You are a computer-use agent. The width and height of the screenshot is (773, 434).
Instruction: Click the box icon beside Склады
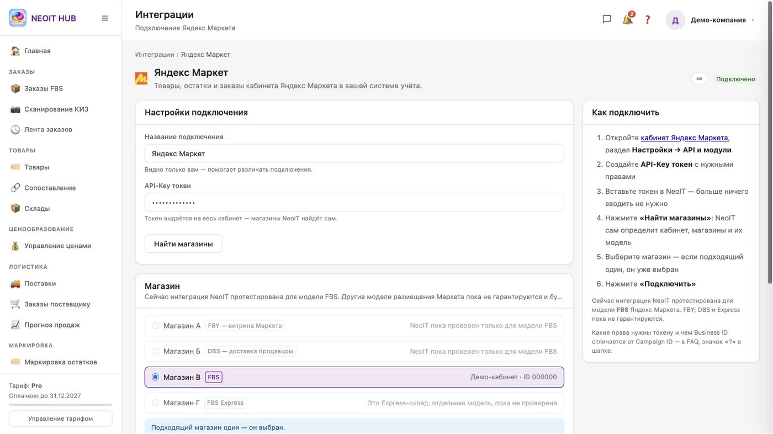coord(15,209)
